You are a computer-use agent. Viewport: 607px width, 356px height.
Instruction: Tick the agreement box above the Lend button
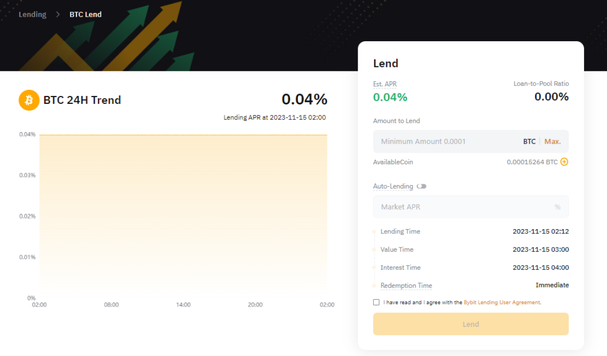376,302
